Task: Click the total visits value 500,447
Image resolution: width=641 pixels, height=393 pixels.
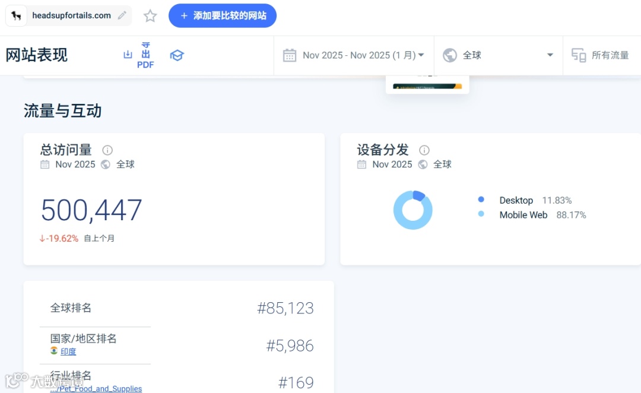Action: point(91,210)
